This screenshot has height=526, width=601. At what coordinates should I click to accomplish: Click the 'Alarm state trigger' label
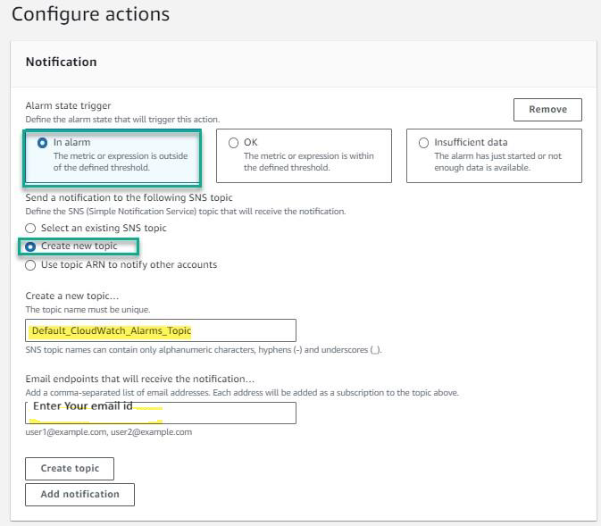click(x=69, y=105)
